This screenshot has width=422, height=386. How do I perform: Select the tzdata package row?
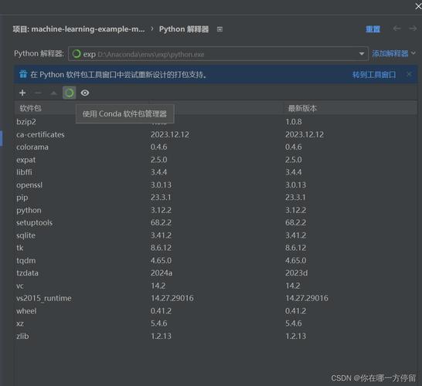click(x=216, y=273)
